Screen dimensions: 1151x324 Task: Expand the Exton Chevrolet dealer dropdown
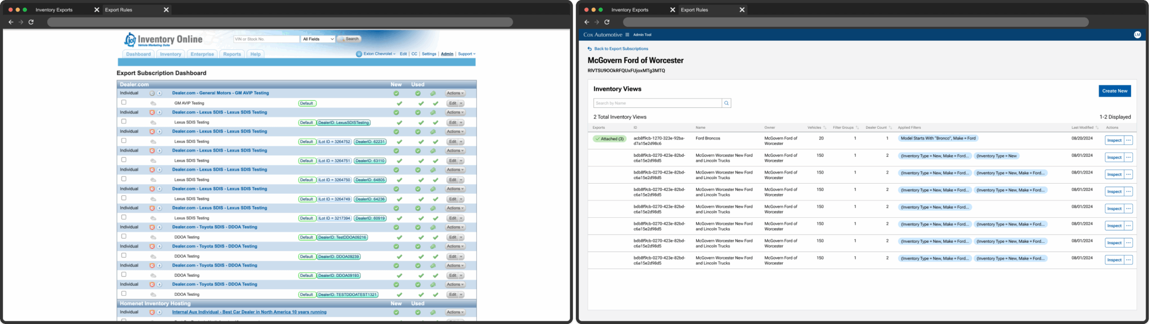click(x=379, y=54)
